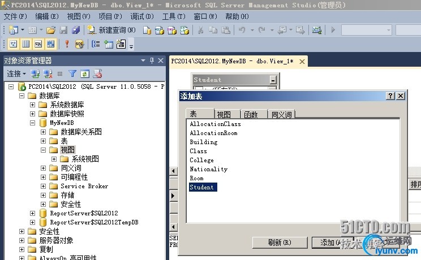Screen dimensions: 421x260
Task: Select Nationality in the table list
Action: pos(209,170)
